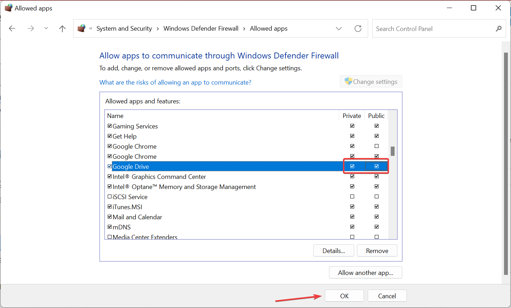Cancel the Allowed apps changes
This screenshot has width=511, height=308.
click(387, 296)
